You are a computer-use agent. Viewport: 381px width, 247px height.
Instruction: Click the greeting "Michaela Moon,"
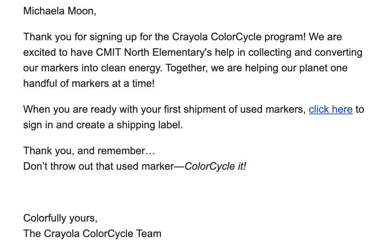coord(60,11)
